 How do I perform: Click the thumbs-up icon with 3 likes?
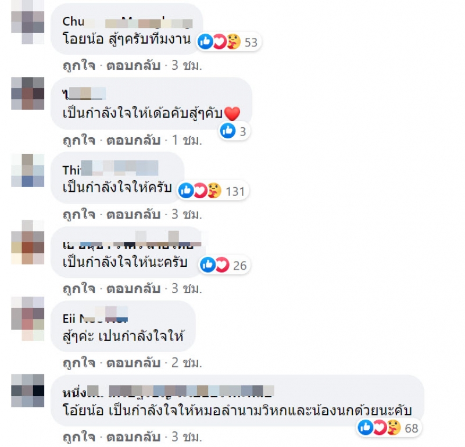coord(228,131)
